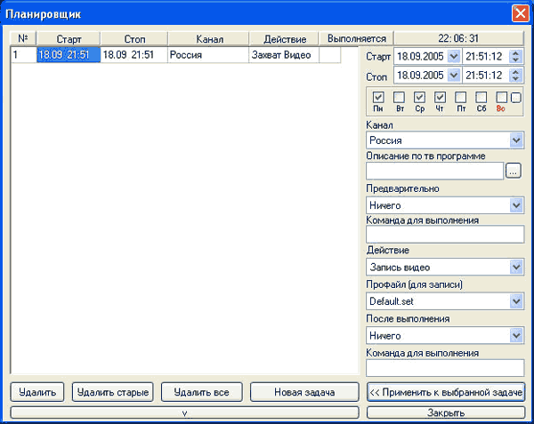Open the Стоп date dropdown calendar
This screenshot has width=534, height=424.
point(454,76)
